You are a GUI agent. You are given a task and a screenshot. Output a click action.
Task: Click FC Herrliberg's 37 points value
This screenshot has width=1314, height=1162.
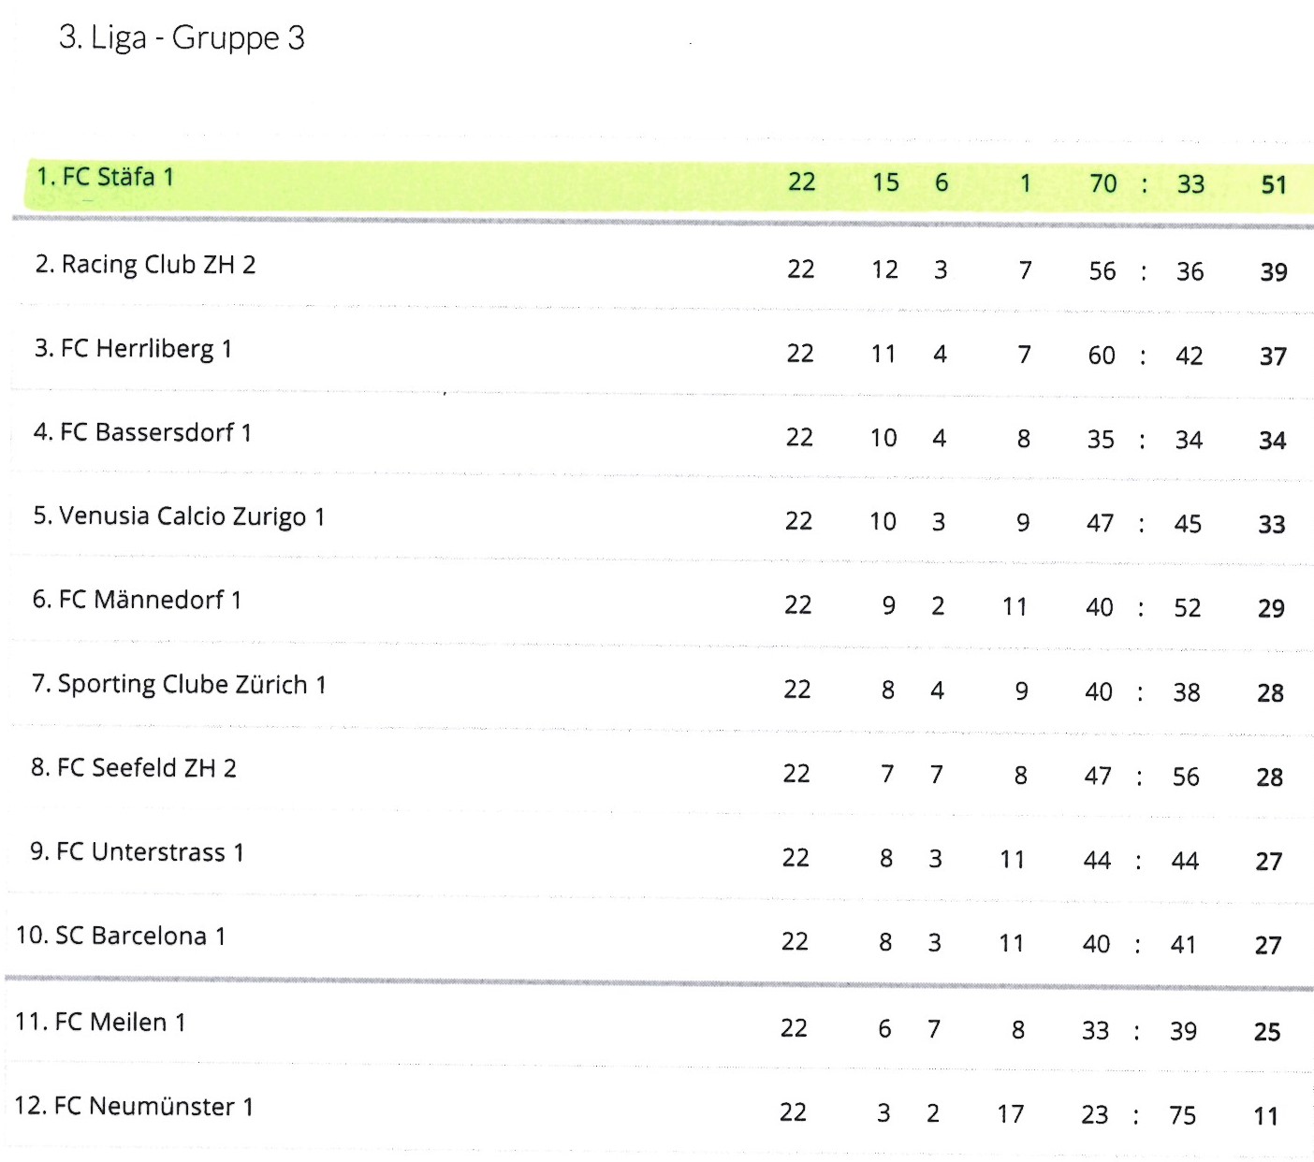point(1273,356)
